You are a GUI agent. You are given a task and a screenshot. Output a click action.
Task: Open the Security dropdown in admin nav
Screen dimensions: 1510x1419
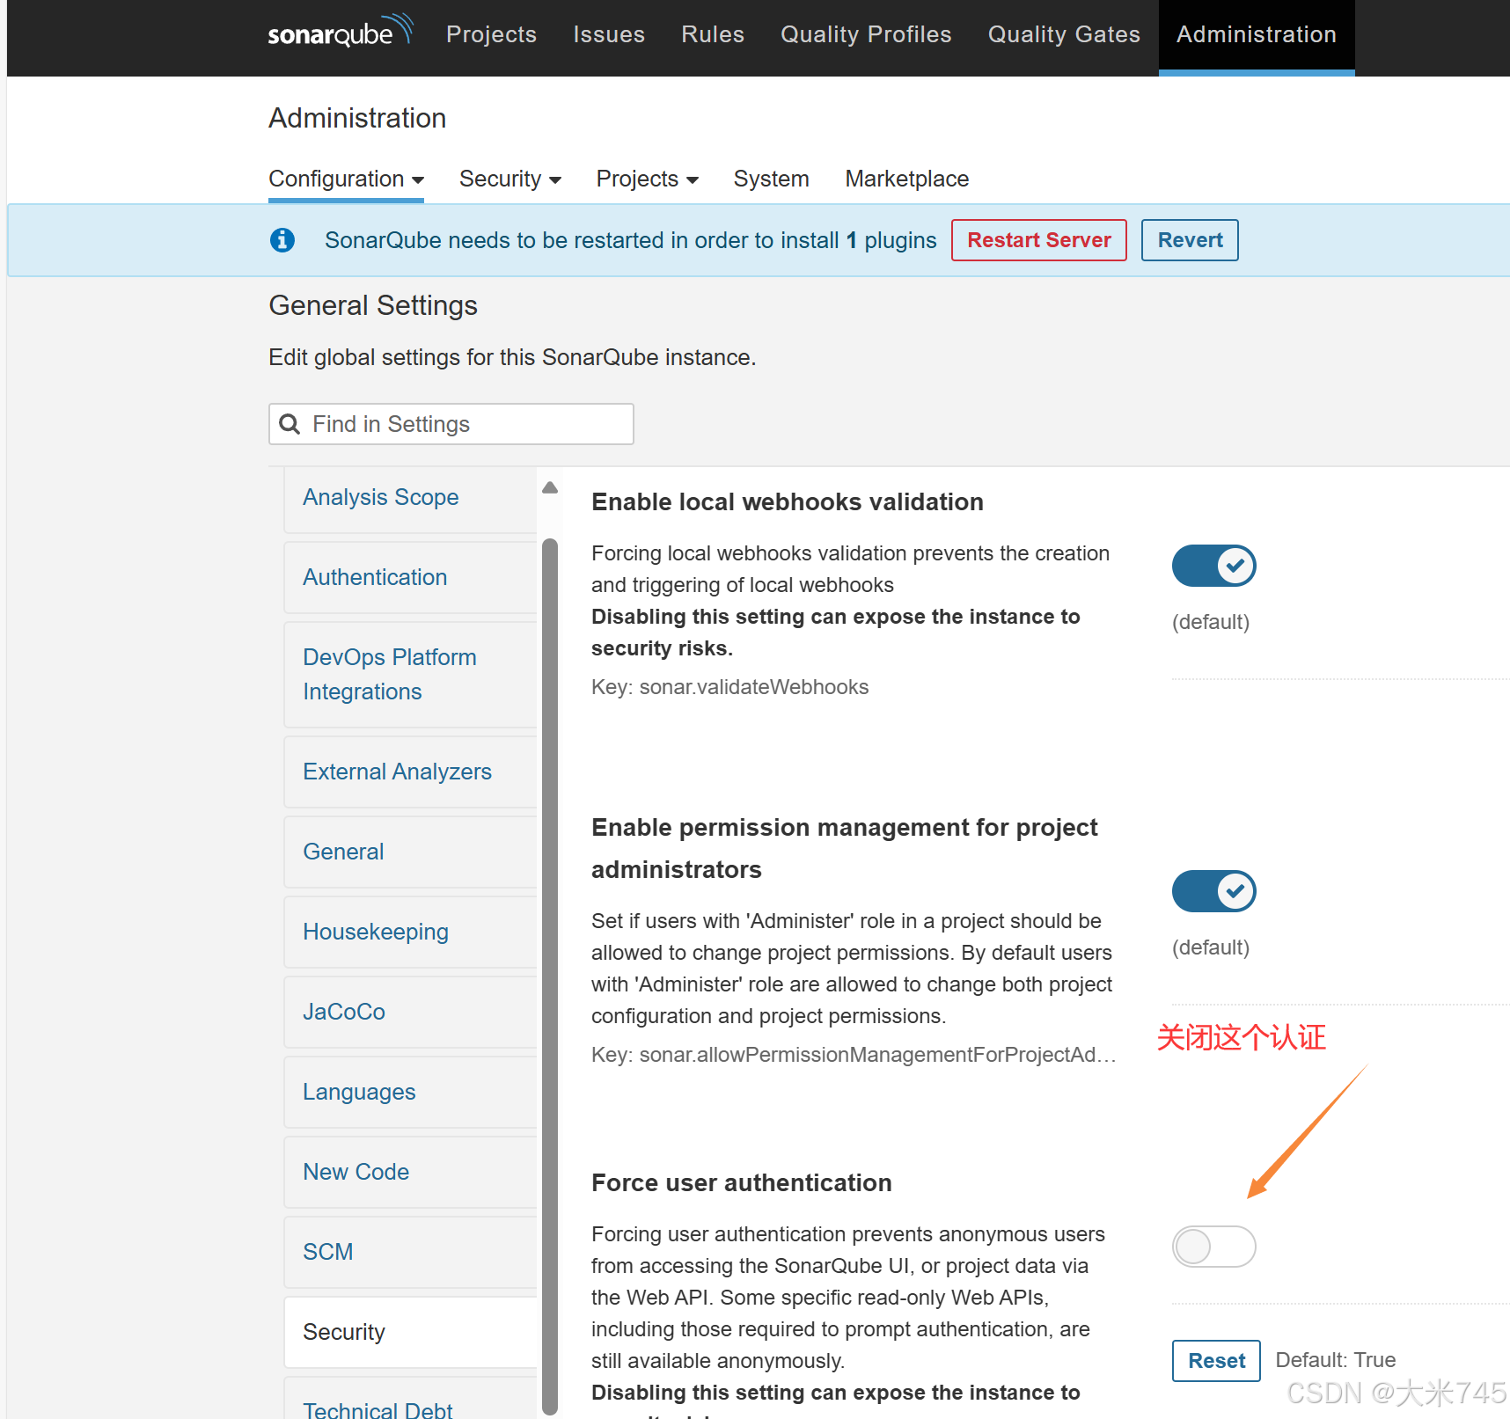pos(509,179)
